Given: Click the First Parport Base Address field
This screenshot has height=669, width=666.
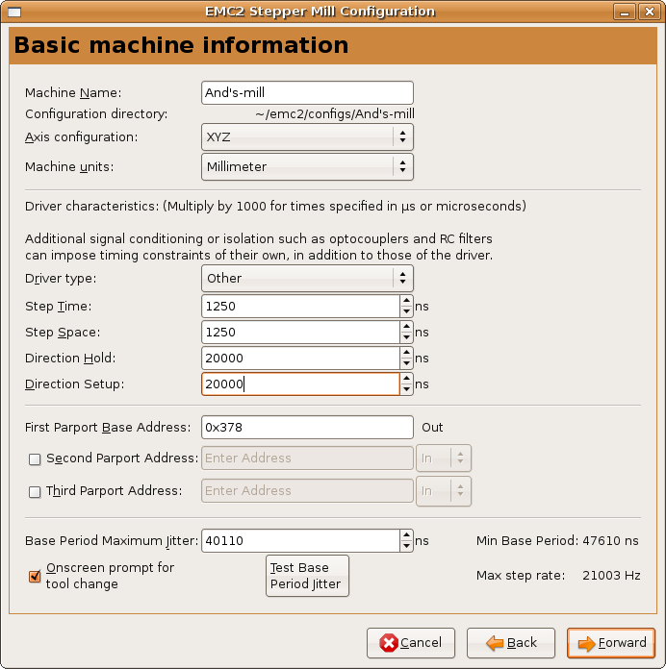Looking at the screenshot, I should (307, 427).
